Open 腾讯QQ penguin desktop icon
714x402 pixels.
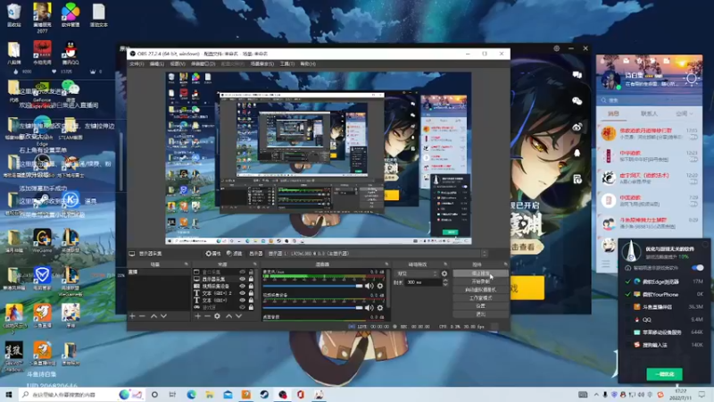click(x=71, y=53)
